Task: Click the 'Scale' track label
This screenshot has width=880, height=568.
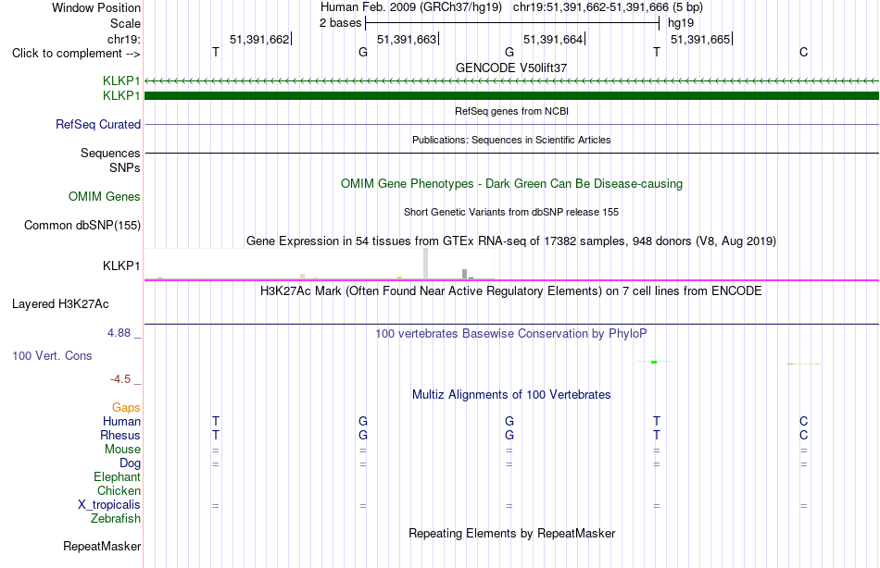Action: click(x=125, y=23)
